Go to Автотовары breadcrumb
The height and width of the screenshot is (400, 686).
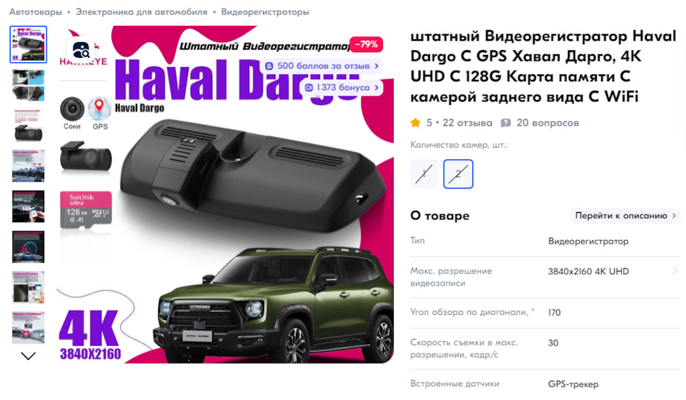(36, 12)
